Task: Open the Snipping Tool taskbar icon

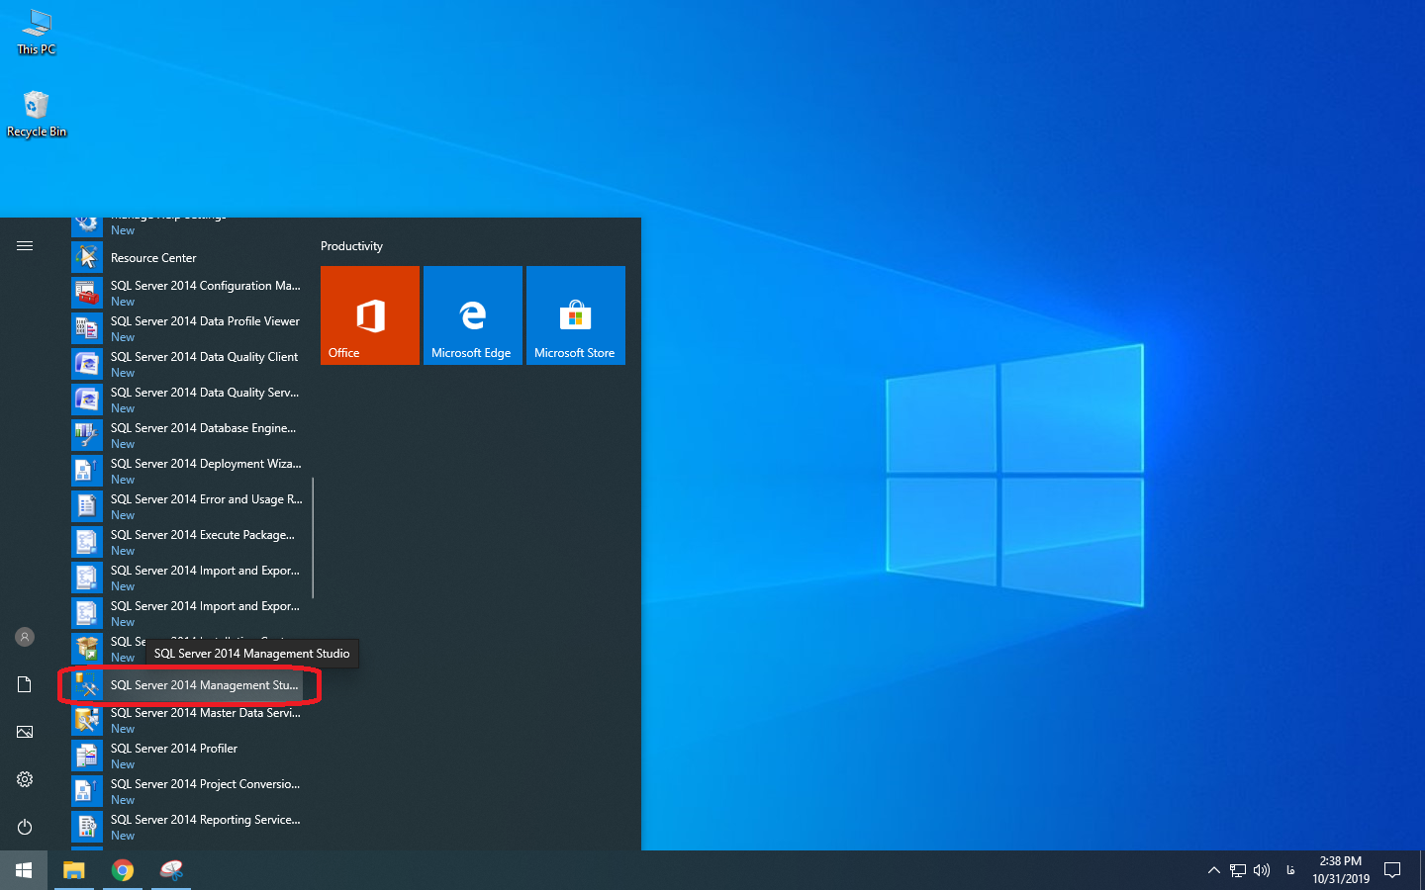Action: click(x=171, y=870)
